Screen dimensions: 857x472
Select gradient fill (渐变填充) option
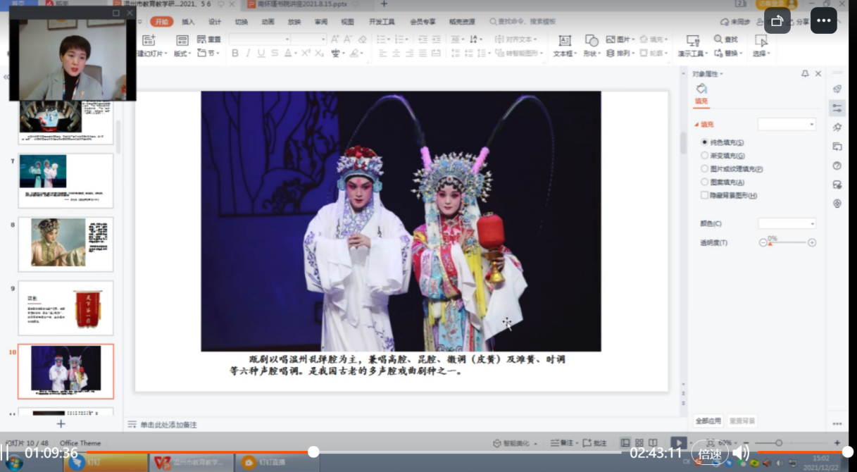click(705, 156)
